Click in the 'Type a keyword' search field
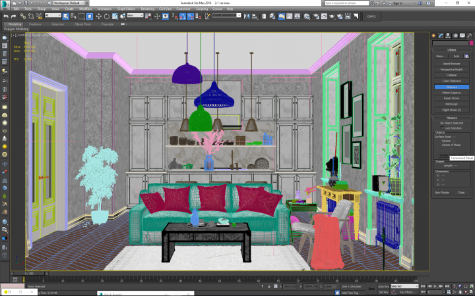The width and height of the screenshot is (475, 296). (346, 3)
